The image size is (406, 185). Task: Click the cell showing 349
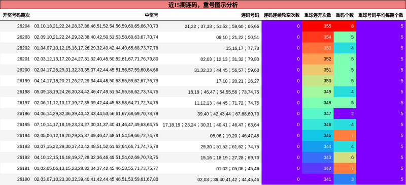tap(318, 92)
